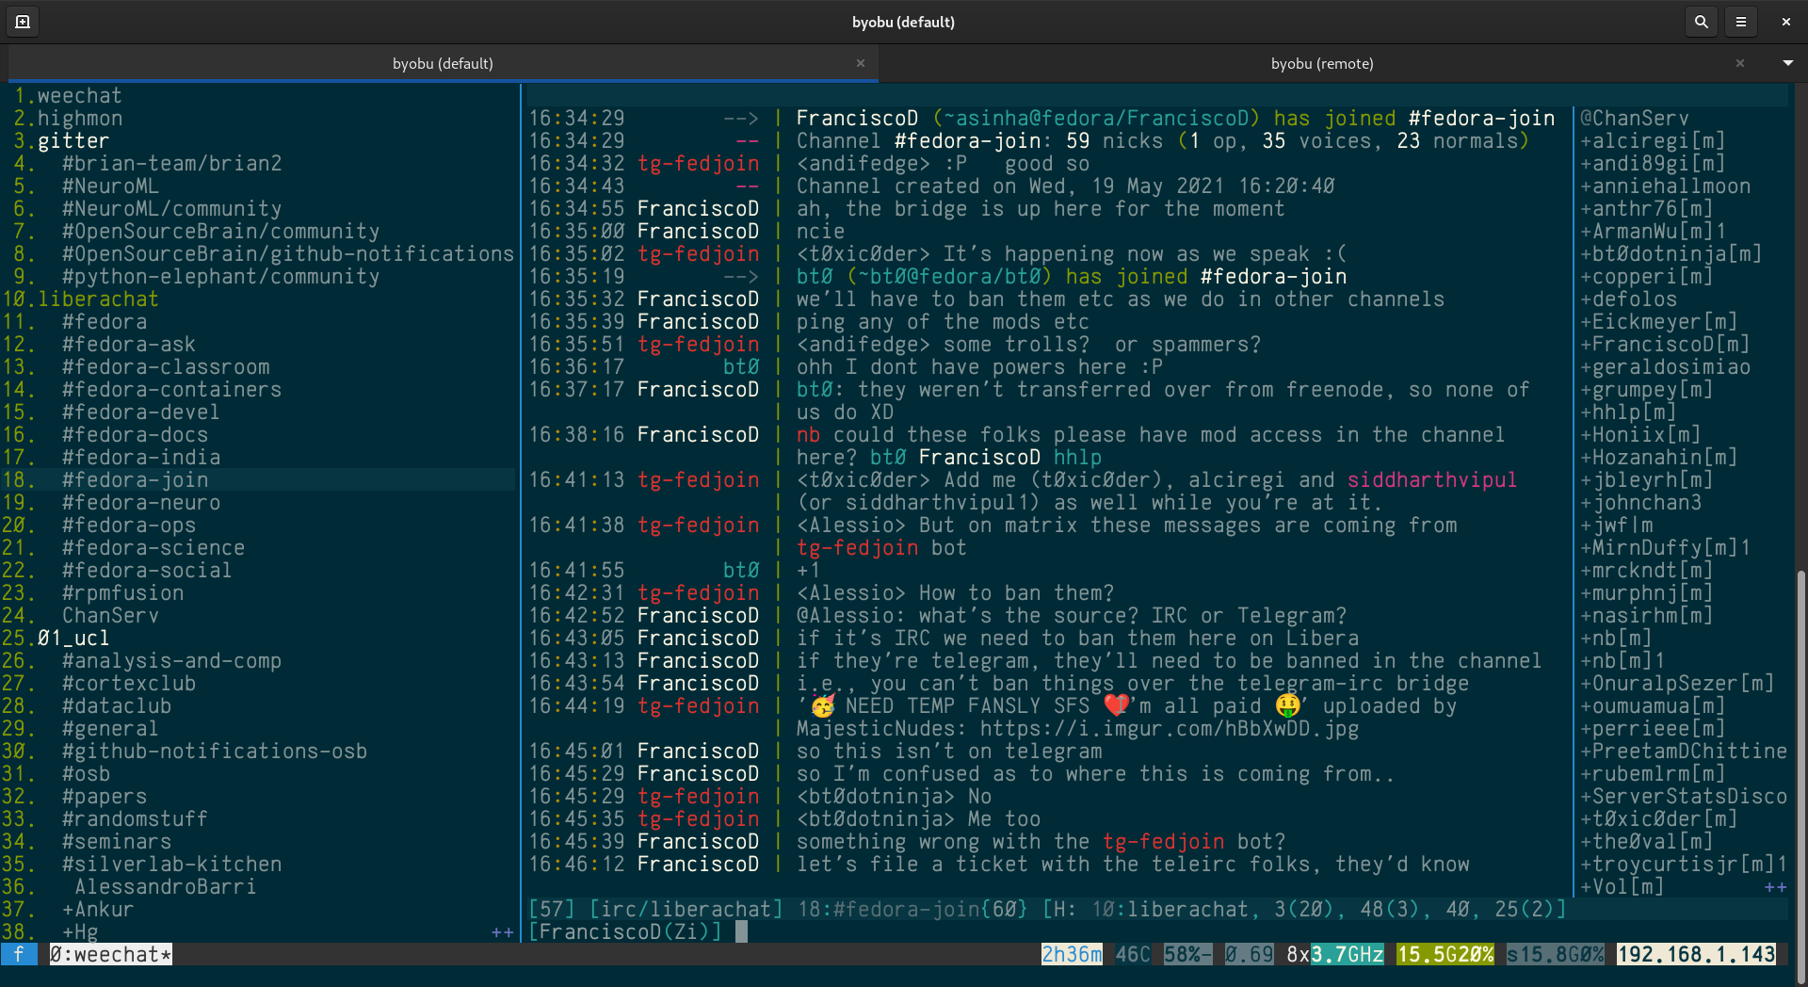Click the hotlist 10:liberachat entry
This screenshot has width=1808, height=987.
pos(1170,910)
